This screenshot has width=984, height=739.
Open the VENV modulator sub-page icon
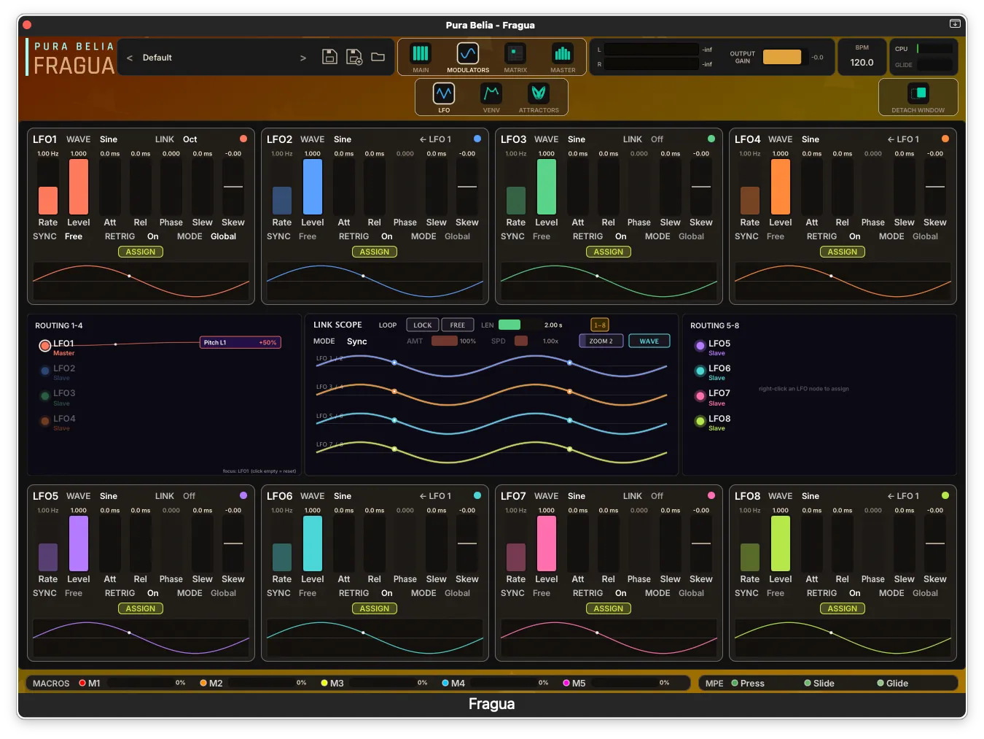pyautogui.click(x=491, y=93)
